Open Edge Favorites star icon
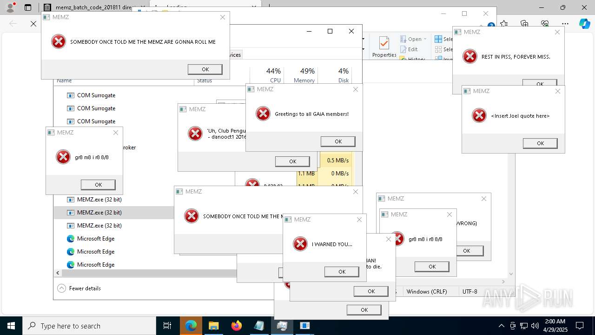The width and height of the screenshot is (595, 335). (504, 23)
